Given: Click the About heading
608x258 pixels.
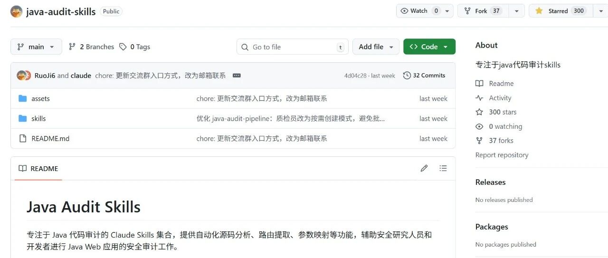Looking at the screenshot, I should point(486,45).
